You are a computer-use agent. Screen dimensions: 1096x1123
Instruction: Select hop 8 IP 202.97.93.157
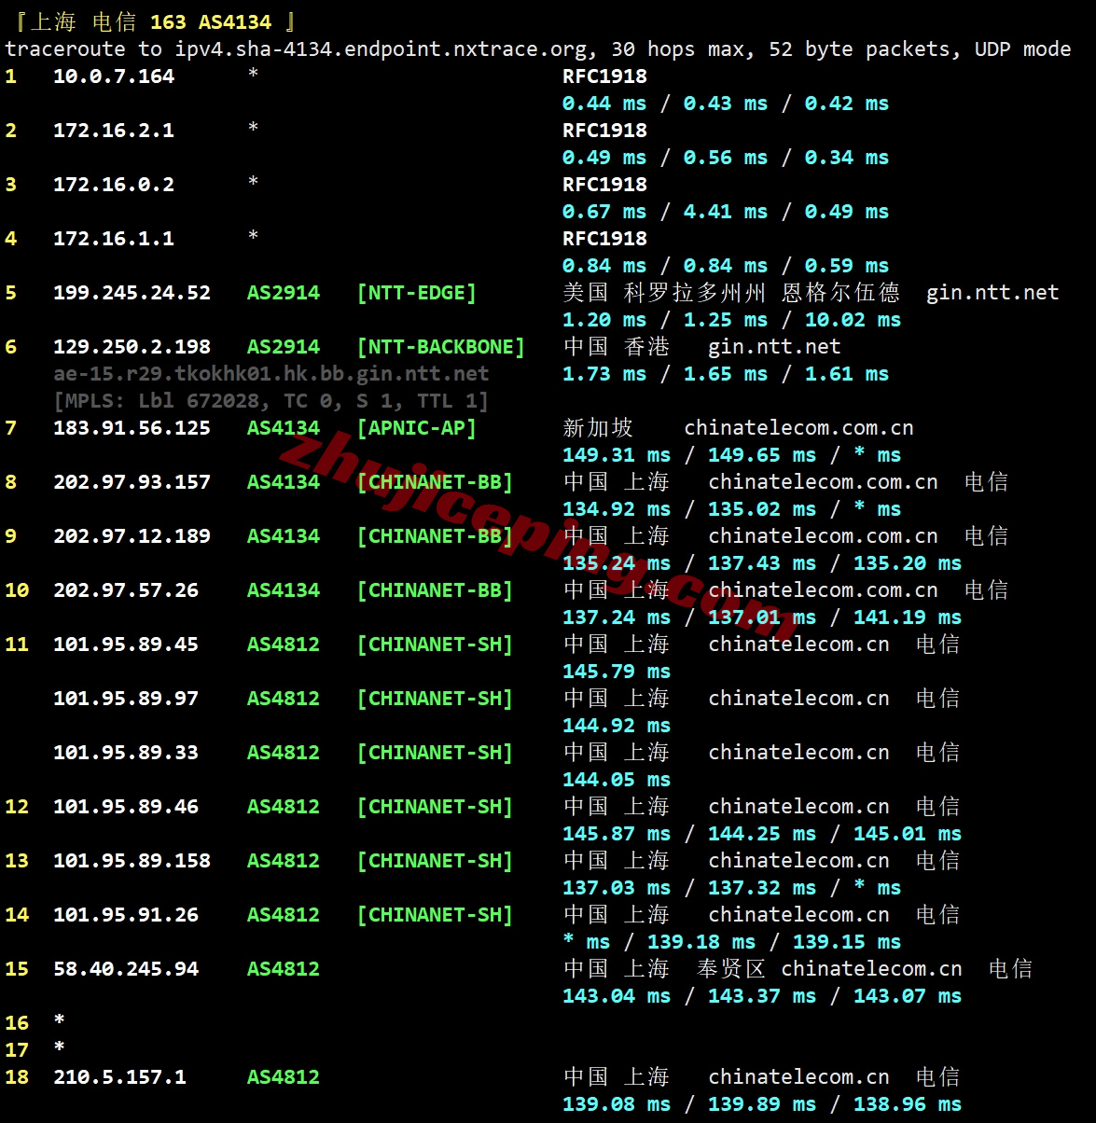coord(132,482)
